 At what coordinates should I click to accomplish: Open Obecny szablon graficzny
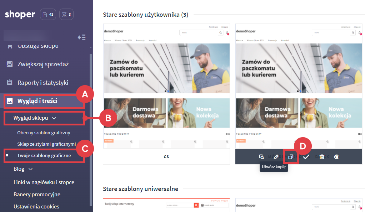click(44, 133)
